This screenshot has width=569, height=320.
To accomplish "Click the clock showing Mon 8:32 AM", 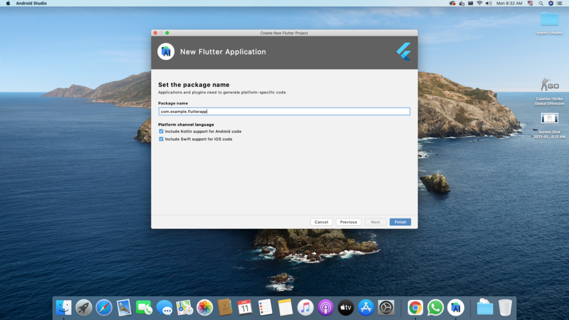I will [x=509, y=3].
